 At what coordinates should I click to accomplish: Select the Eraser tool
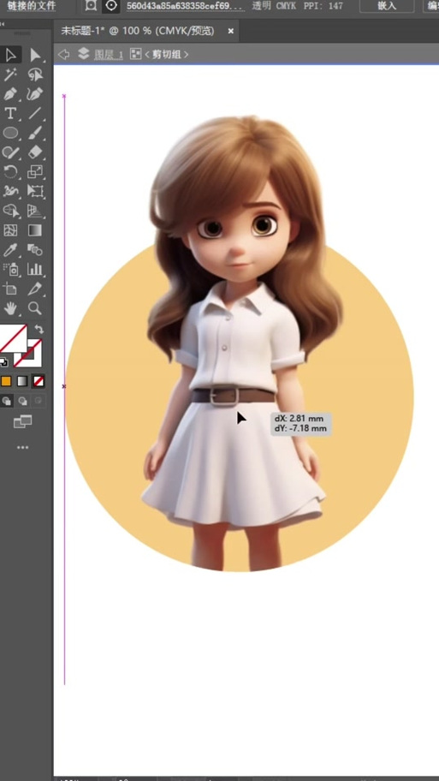[x=35, y=152]
